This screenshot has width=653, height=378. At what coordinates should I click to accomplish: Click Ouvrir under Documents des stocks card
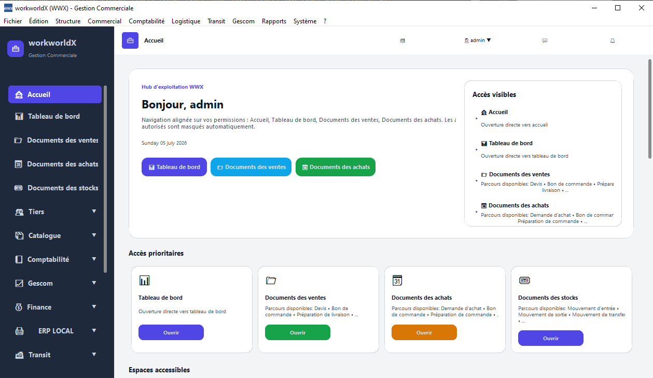pos(551,338)
